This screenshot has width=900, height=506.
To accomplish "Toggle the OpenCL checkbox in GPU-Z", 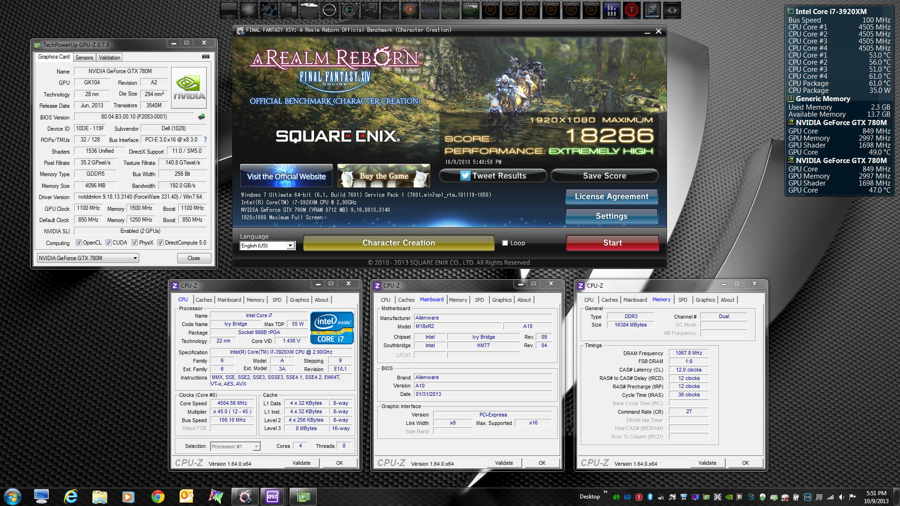I will click(x=79, y=243).
